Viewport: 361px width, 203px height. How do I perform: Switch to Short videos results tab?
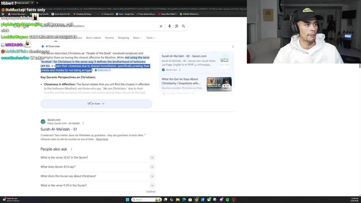pyautogui.click(x=93, y=38)
